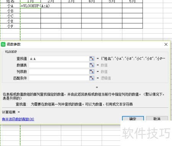This screenshot has width=172, height=146.
Task: Click range selector icon for 查找值 field
Action: 92,58
